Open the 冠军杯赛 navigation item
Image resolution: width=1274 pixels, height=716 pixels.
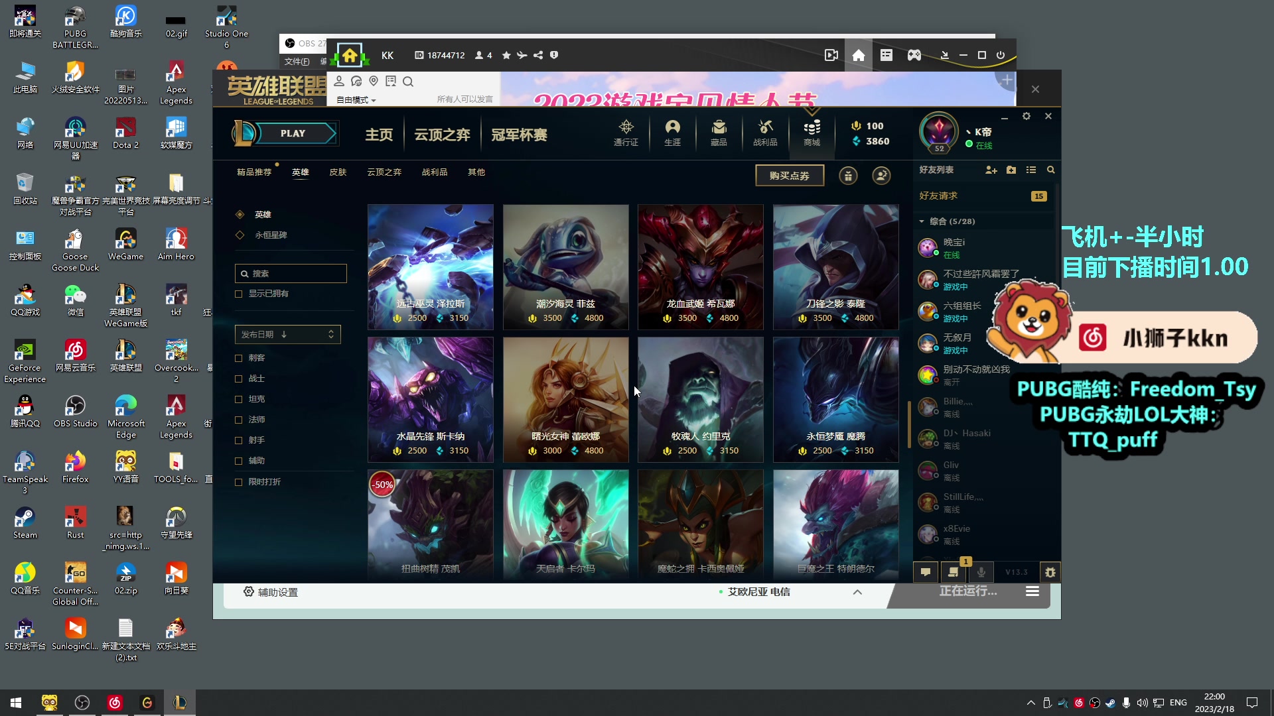coord(519,135)
